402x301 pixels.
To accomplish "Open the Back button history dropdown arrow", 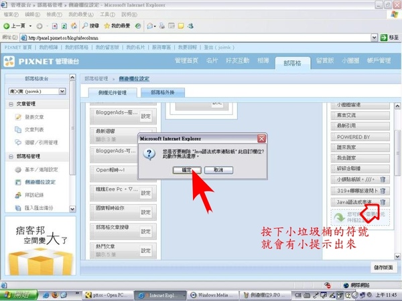I will (31, 26).
